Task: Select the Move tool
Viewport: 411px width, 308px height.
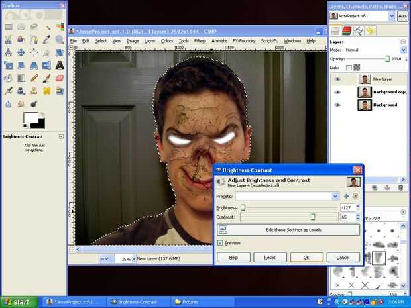Action: (x=21, y=52)
